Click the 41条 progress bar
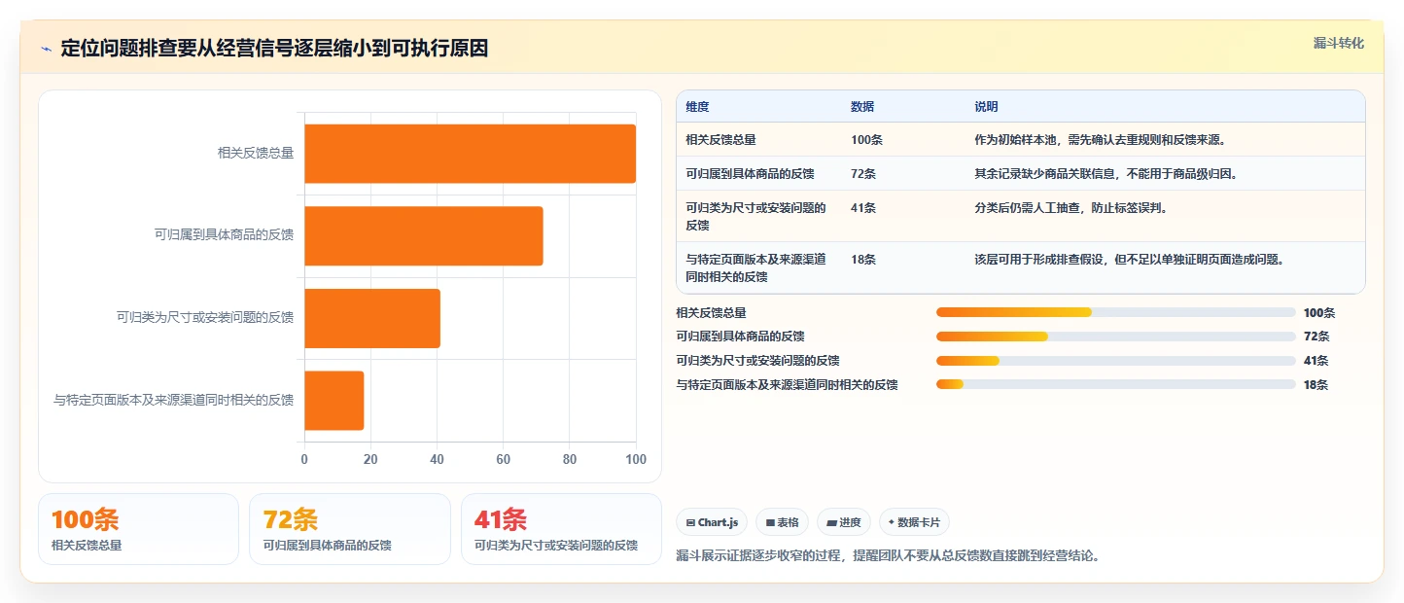The width and height of the screenshot is (1404, 603). point(1115,360)
